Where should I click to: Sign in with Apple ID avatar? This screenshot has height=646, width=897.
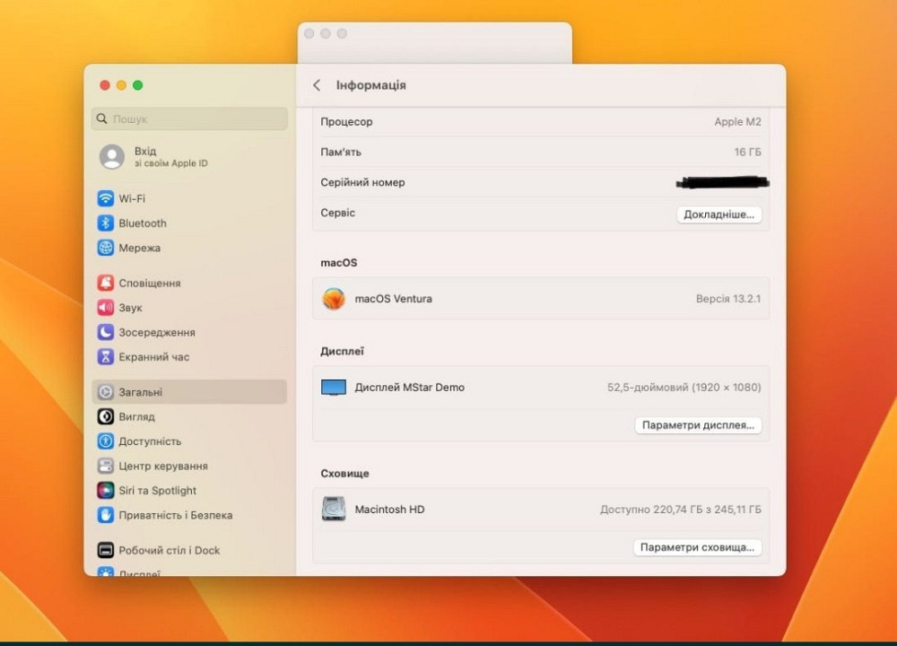pyautogui.click(x=112, y=157)
